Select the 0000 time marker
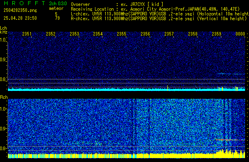The height and width of the screenshot is (162, 249). point(240,34)
